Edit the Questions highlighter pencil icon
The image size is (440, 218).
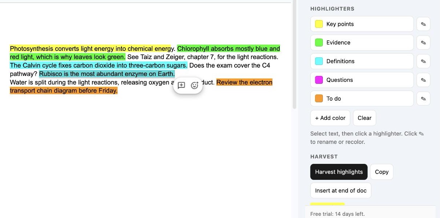point(423,80)
